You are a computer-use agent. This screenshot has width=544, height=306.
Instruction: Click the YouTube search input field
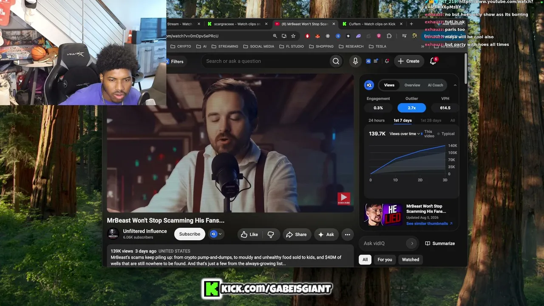pyautogui.click(x=266, y=61)
